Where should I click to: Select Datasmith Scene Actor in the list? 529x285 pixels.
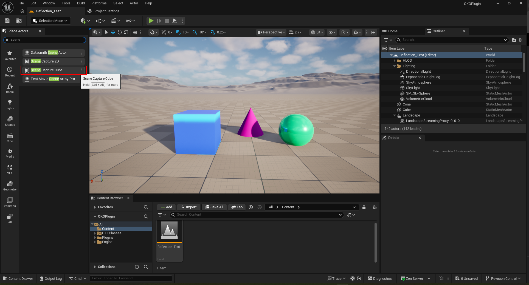click(54, 53)
